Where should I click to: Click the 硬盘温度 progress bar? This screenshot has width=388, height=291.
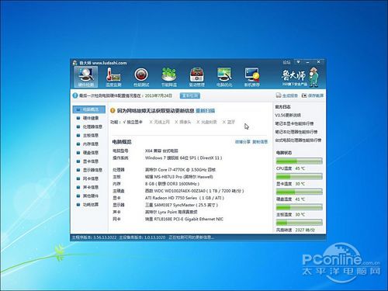(299, 192)
